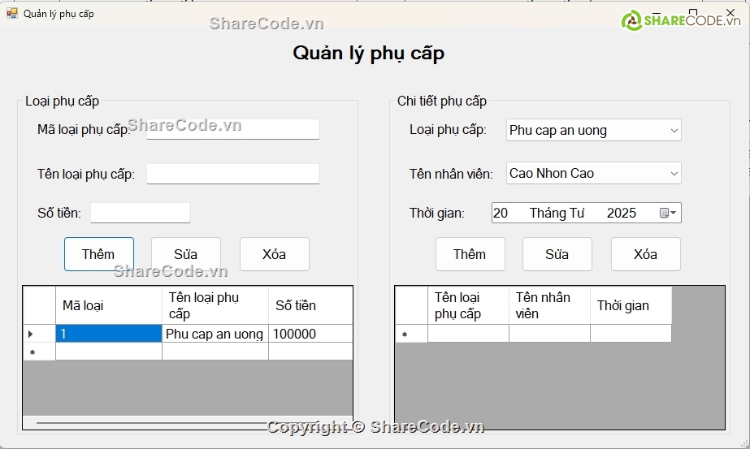Viewport: 750px width, 449px height.
Task: Click the Thời gian column header
Action: tap(631, 305)
